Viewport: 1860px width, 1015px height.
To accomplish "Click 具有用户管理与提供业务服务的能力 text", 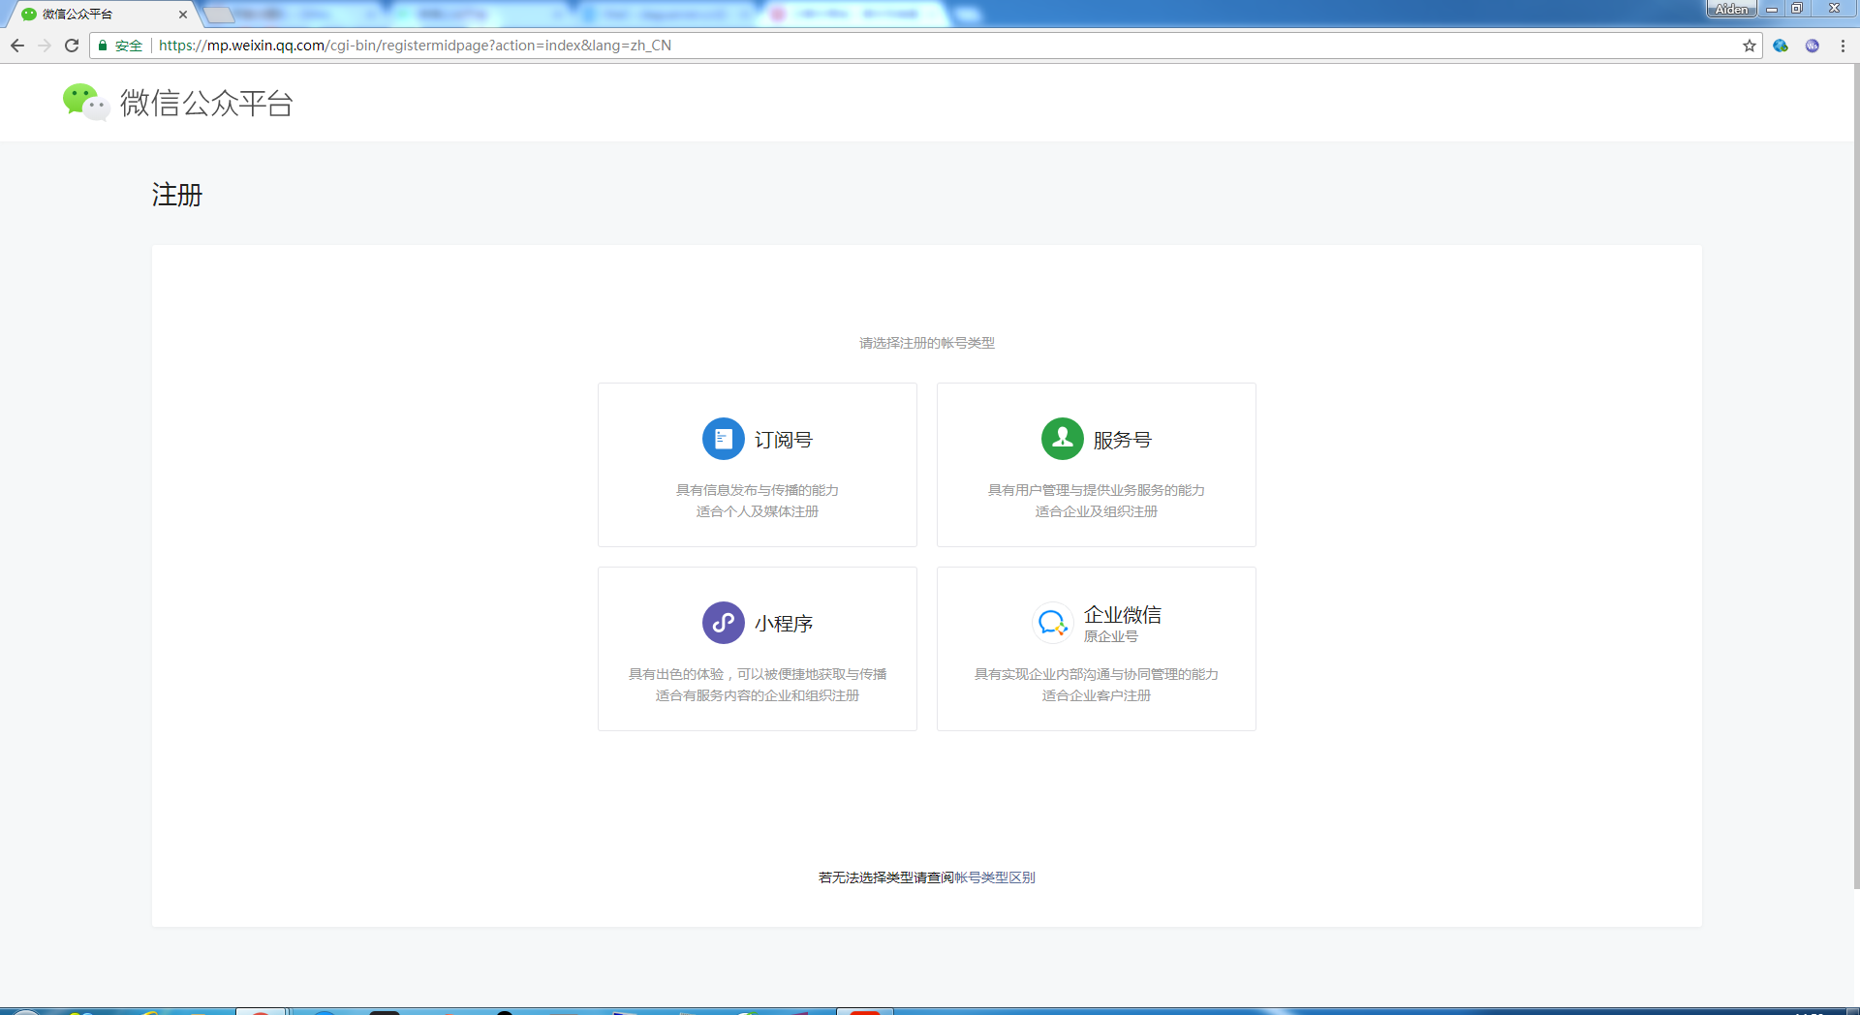I will click(1097, 490).
